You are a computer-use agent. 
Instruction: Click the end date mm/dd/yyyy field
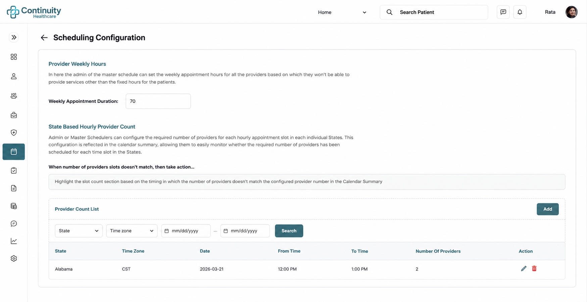click(x=245, y=231)
